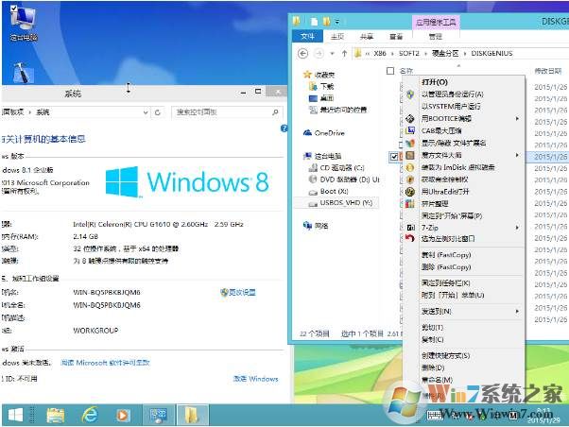569x427 pixels.
Task: Choose Get full control permission entry
Action: (x=444, y=179)
